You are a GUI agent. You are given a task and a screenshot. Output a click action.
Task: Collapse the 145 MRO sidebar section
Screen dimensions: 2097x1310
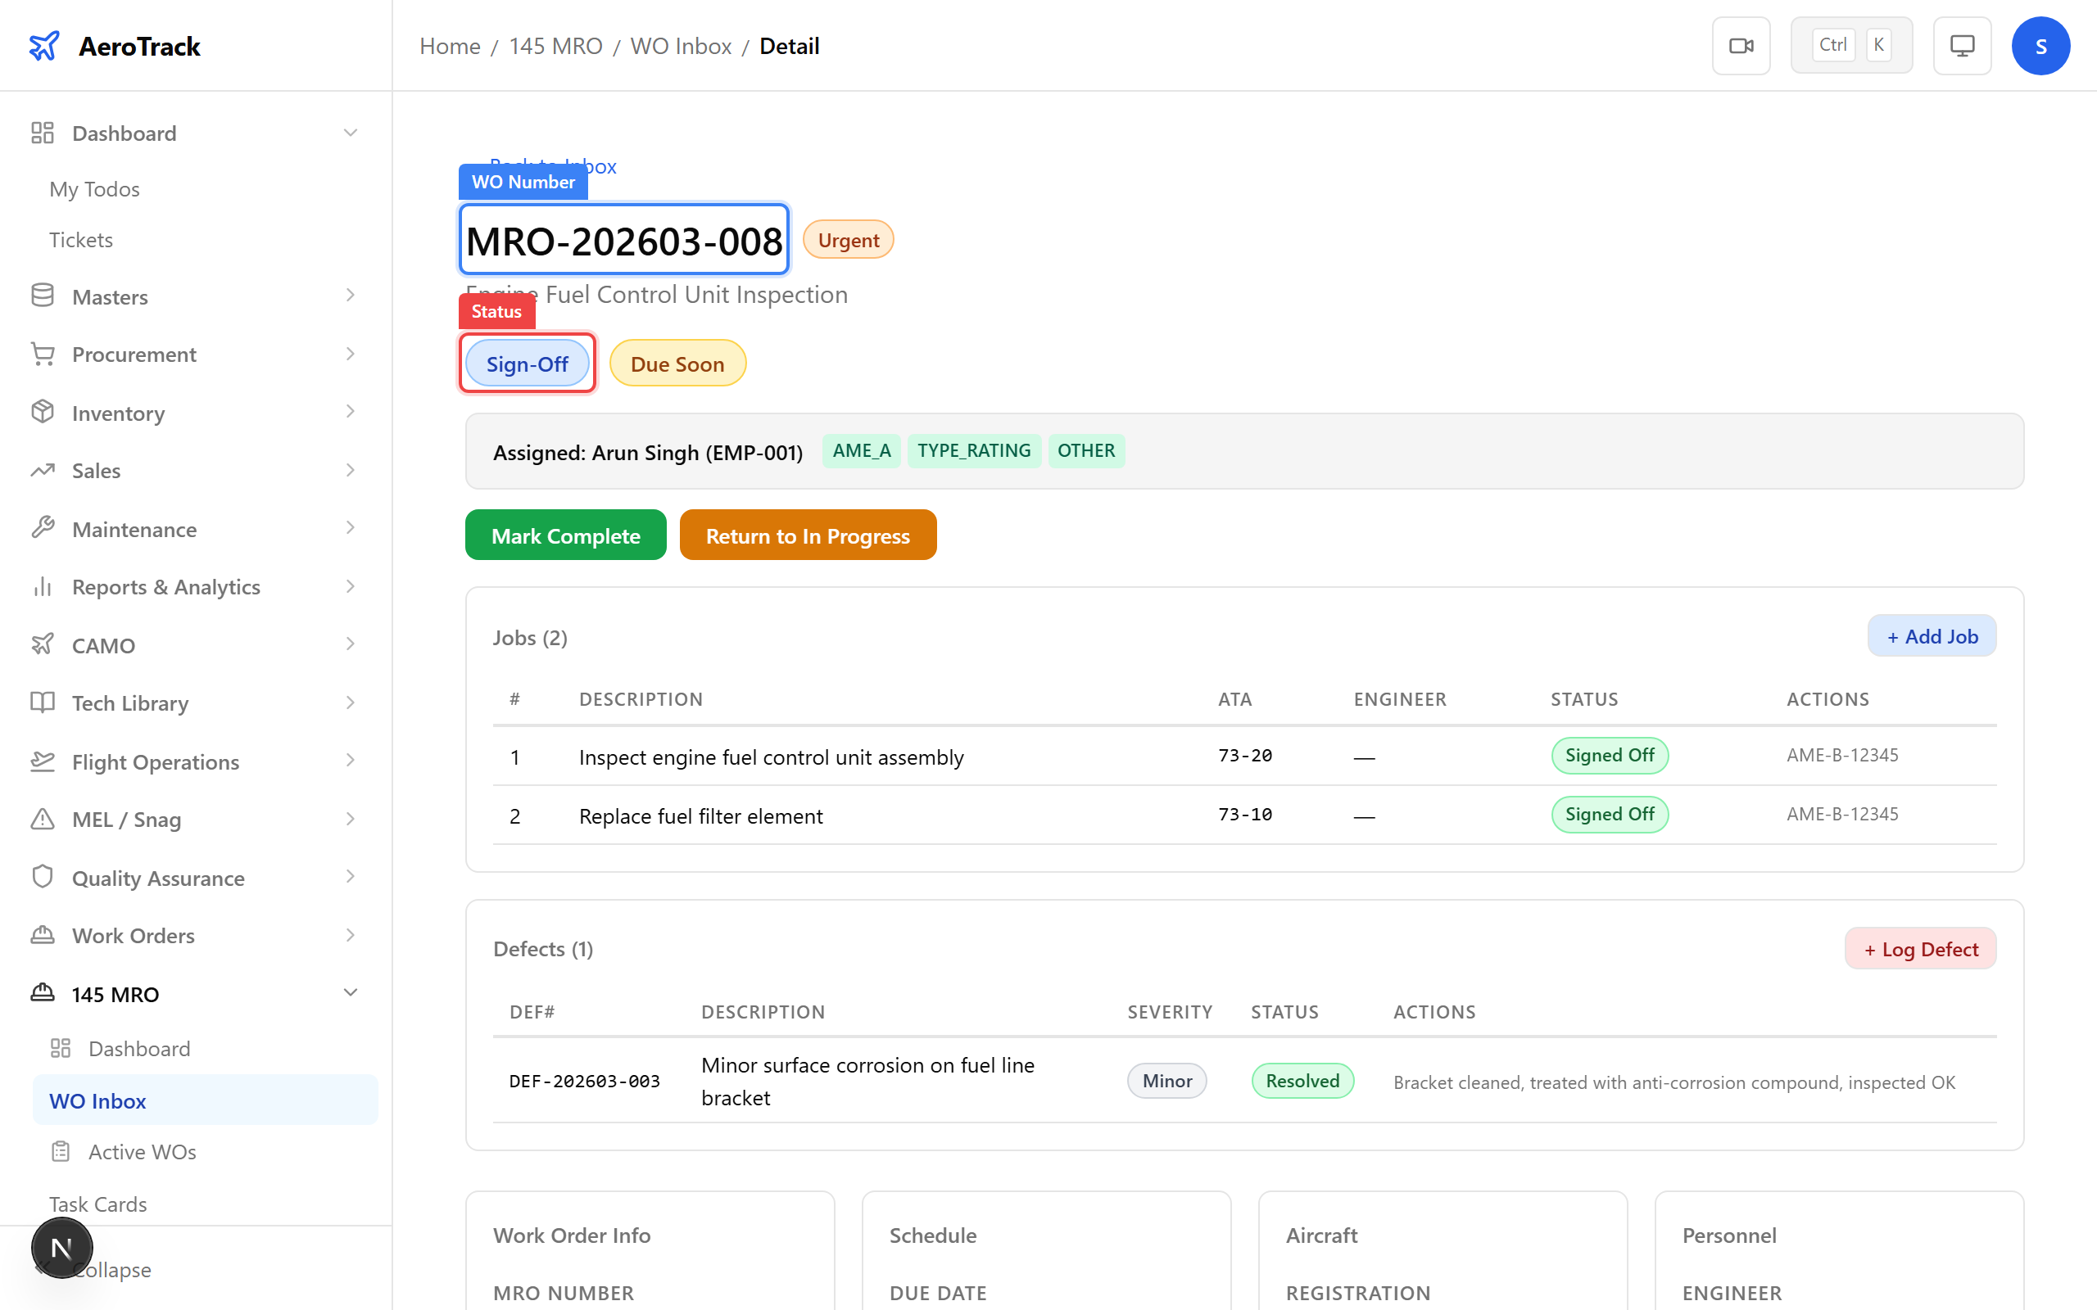coord(350,993)
